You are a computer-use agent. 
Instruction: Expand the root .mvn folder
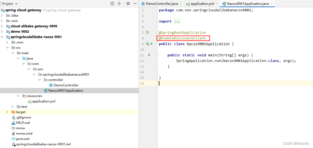2,21
